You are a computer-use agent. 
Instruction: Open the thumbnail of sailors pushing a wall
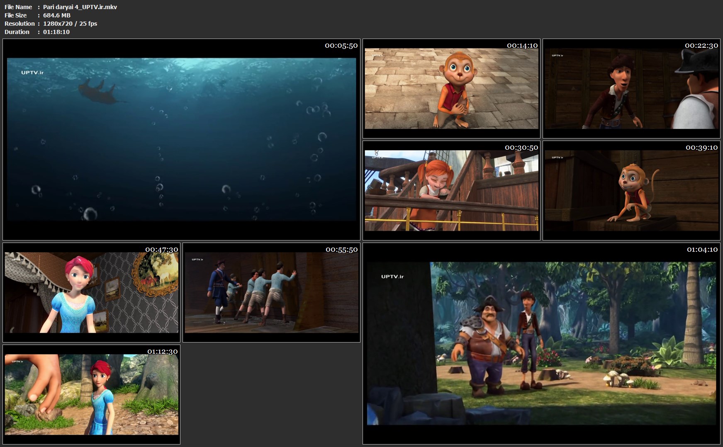[x=271, y=292]
